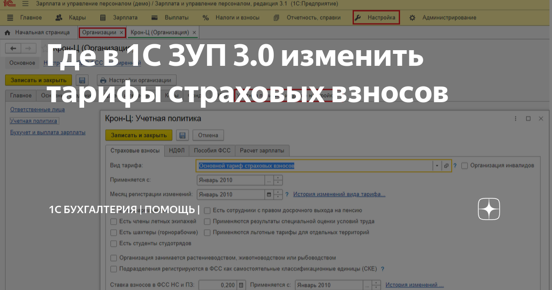This screenshot has height=290, width=552.
Task: Open the calendar icon of Месяц регистрации изменений
Action: [x=269, y=194]
